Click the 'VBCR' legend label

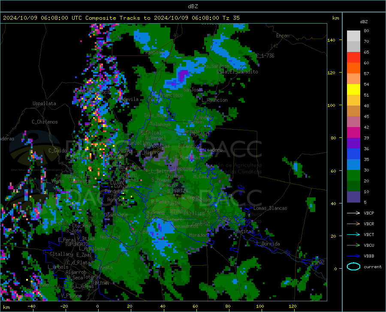tap(369, 224)
